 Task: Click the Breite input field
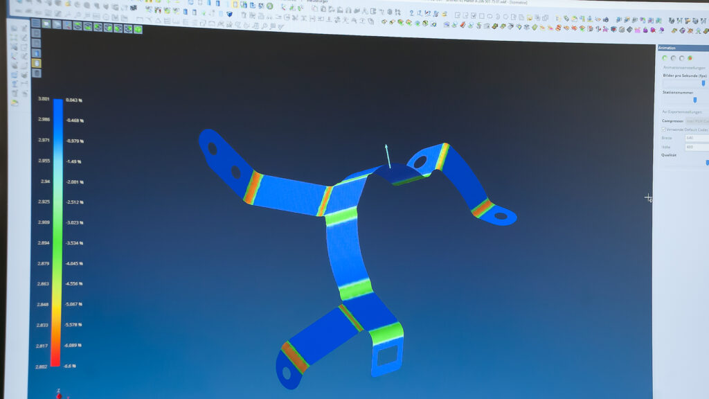(x=697, y=138)
